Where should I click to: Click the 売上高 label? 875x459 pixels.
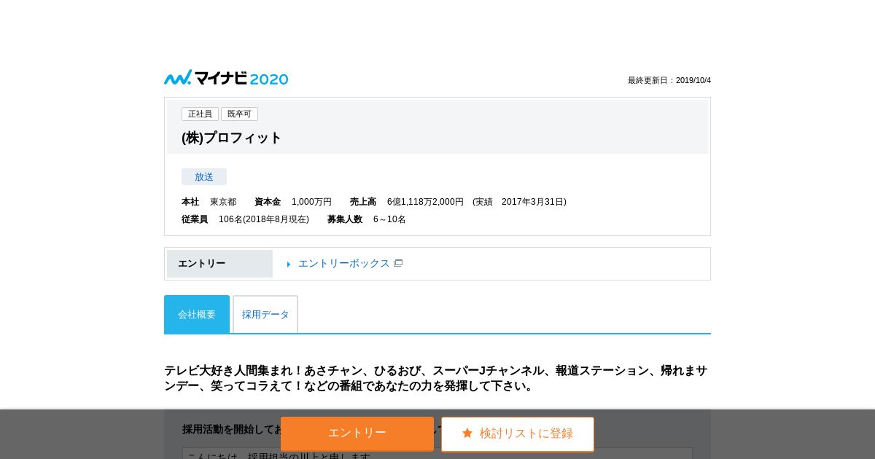(x=363, y=202)
